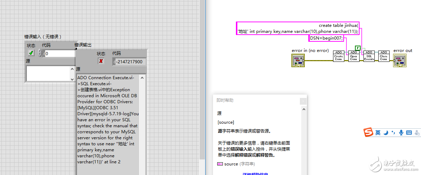
Task: Toggle the half-width moon icon on the IME bar
Action: [x=386, y=133]
